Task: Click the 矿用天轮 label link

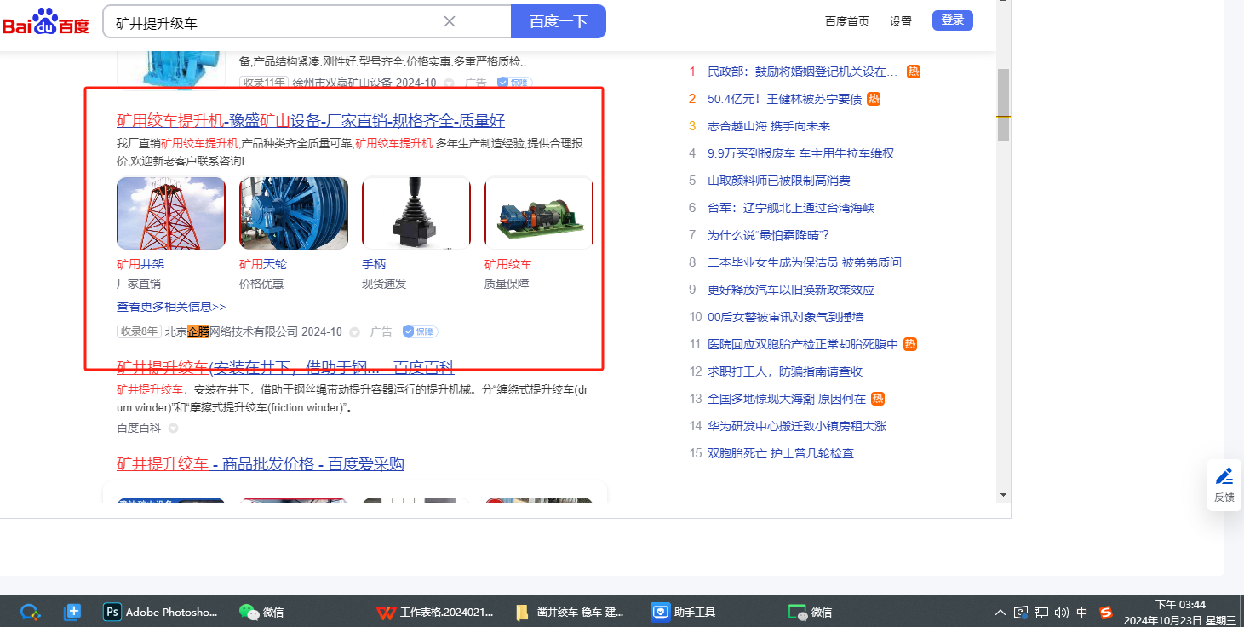Action: coord(263,264)
